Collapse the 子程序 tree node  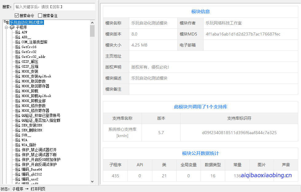coord(6,27)
